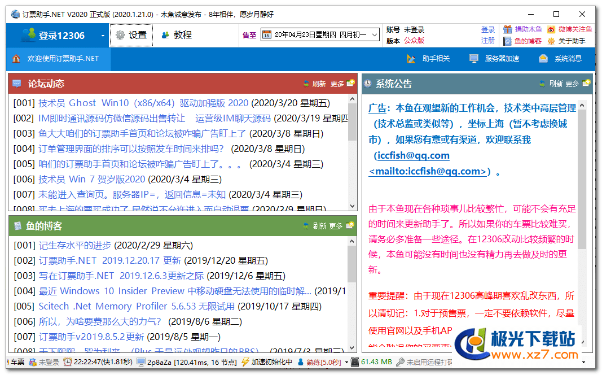The height and width of the screenshot is (375, 602).
Task: Click the address book icon beside 鱼的博客
Action: pos(508,41)
